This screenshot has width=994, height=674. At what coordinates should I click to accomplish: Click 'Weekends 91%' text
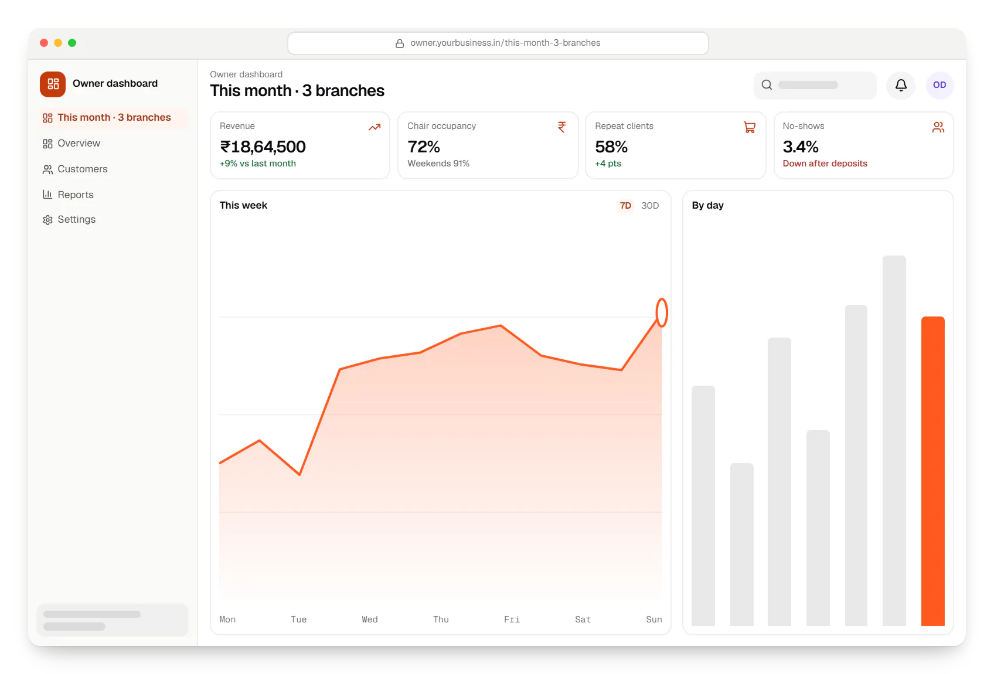tap(438, 164)
